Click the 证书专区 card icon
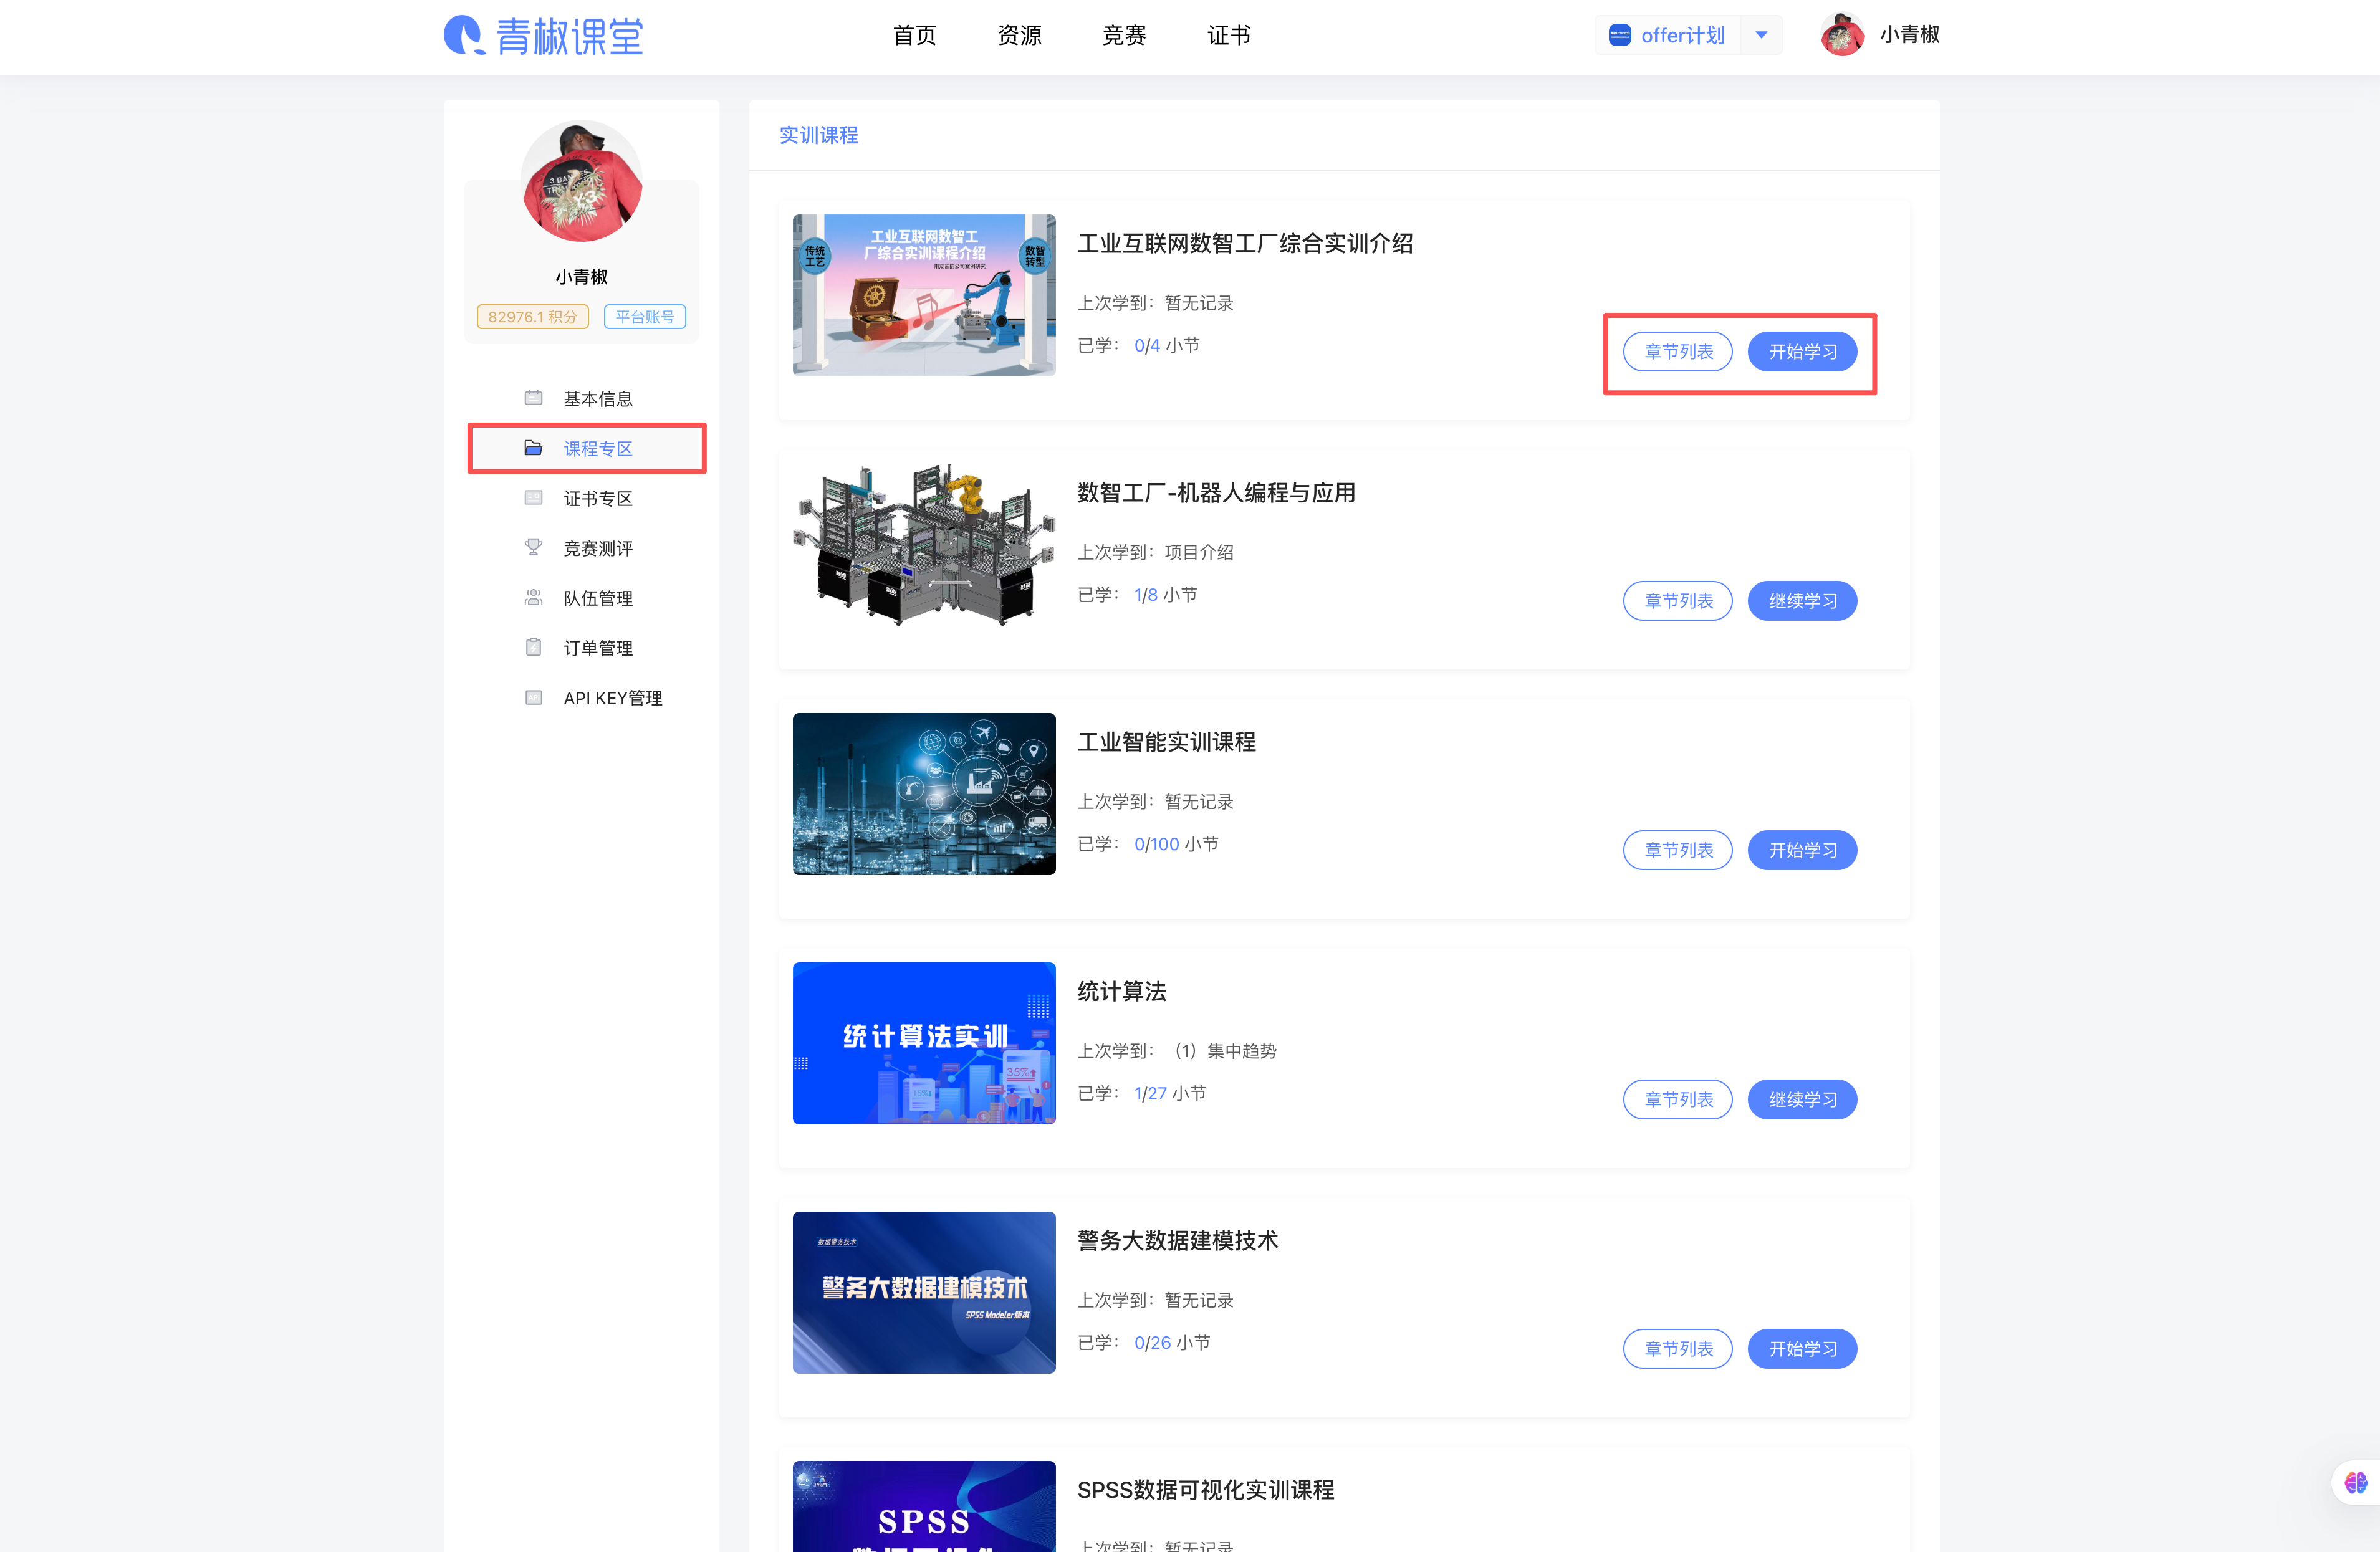 click(533, 498)
